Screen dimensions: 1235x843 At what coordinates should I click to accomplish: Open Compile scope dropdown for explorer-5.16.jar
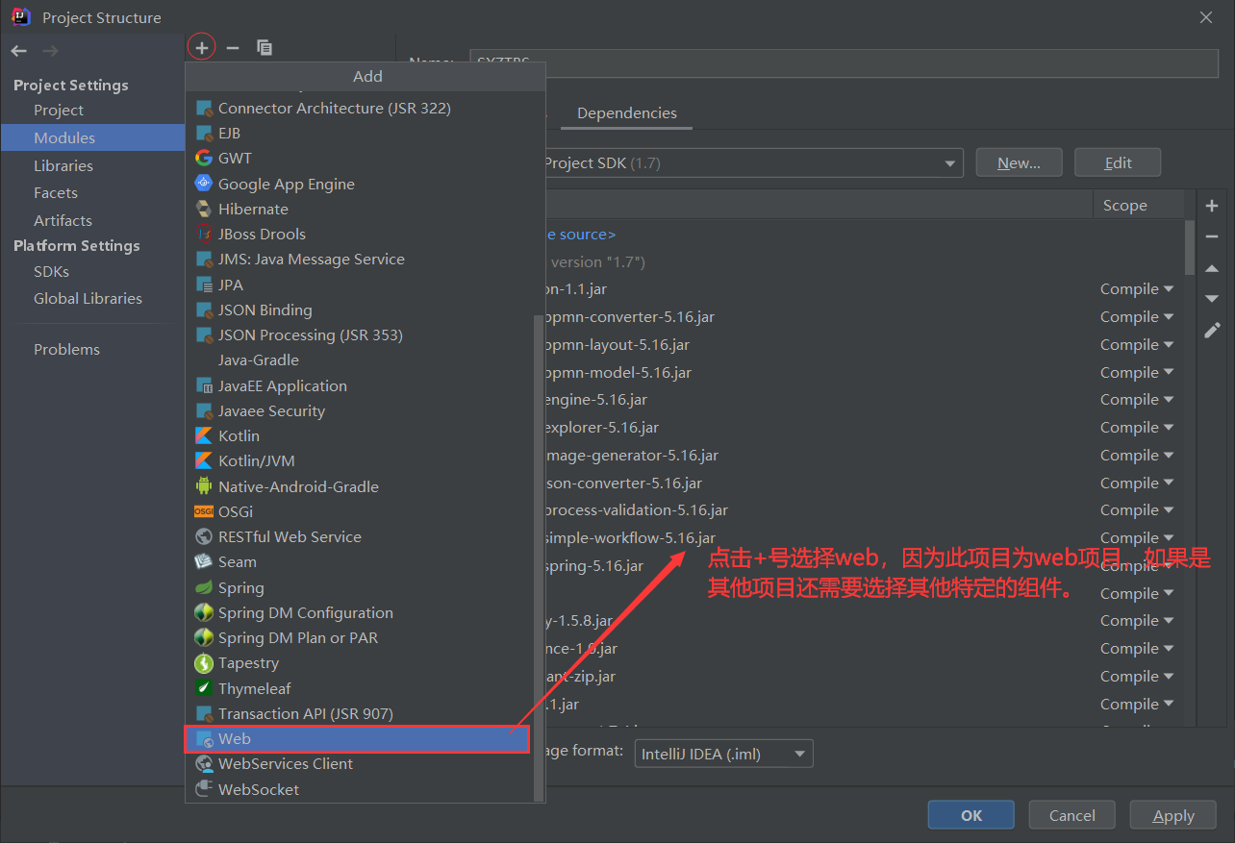(x=1137, y=427)
